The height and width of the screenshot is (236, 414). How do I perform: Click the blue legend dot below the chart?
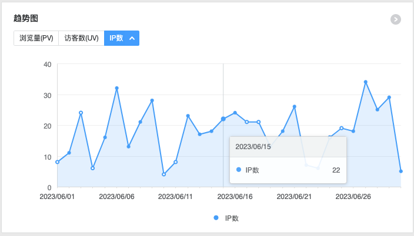tap(216, 218)
